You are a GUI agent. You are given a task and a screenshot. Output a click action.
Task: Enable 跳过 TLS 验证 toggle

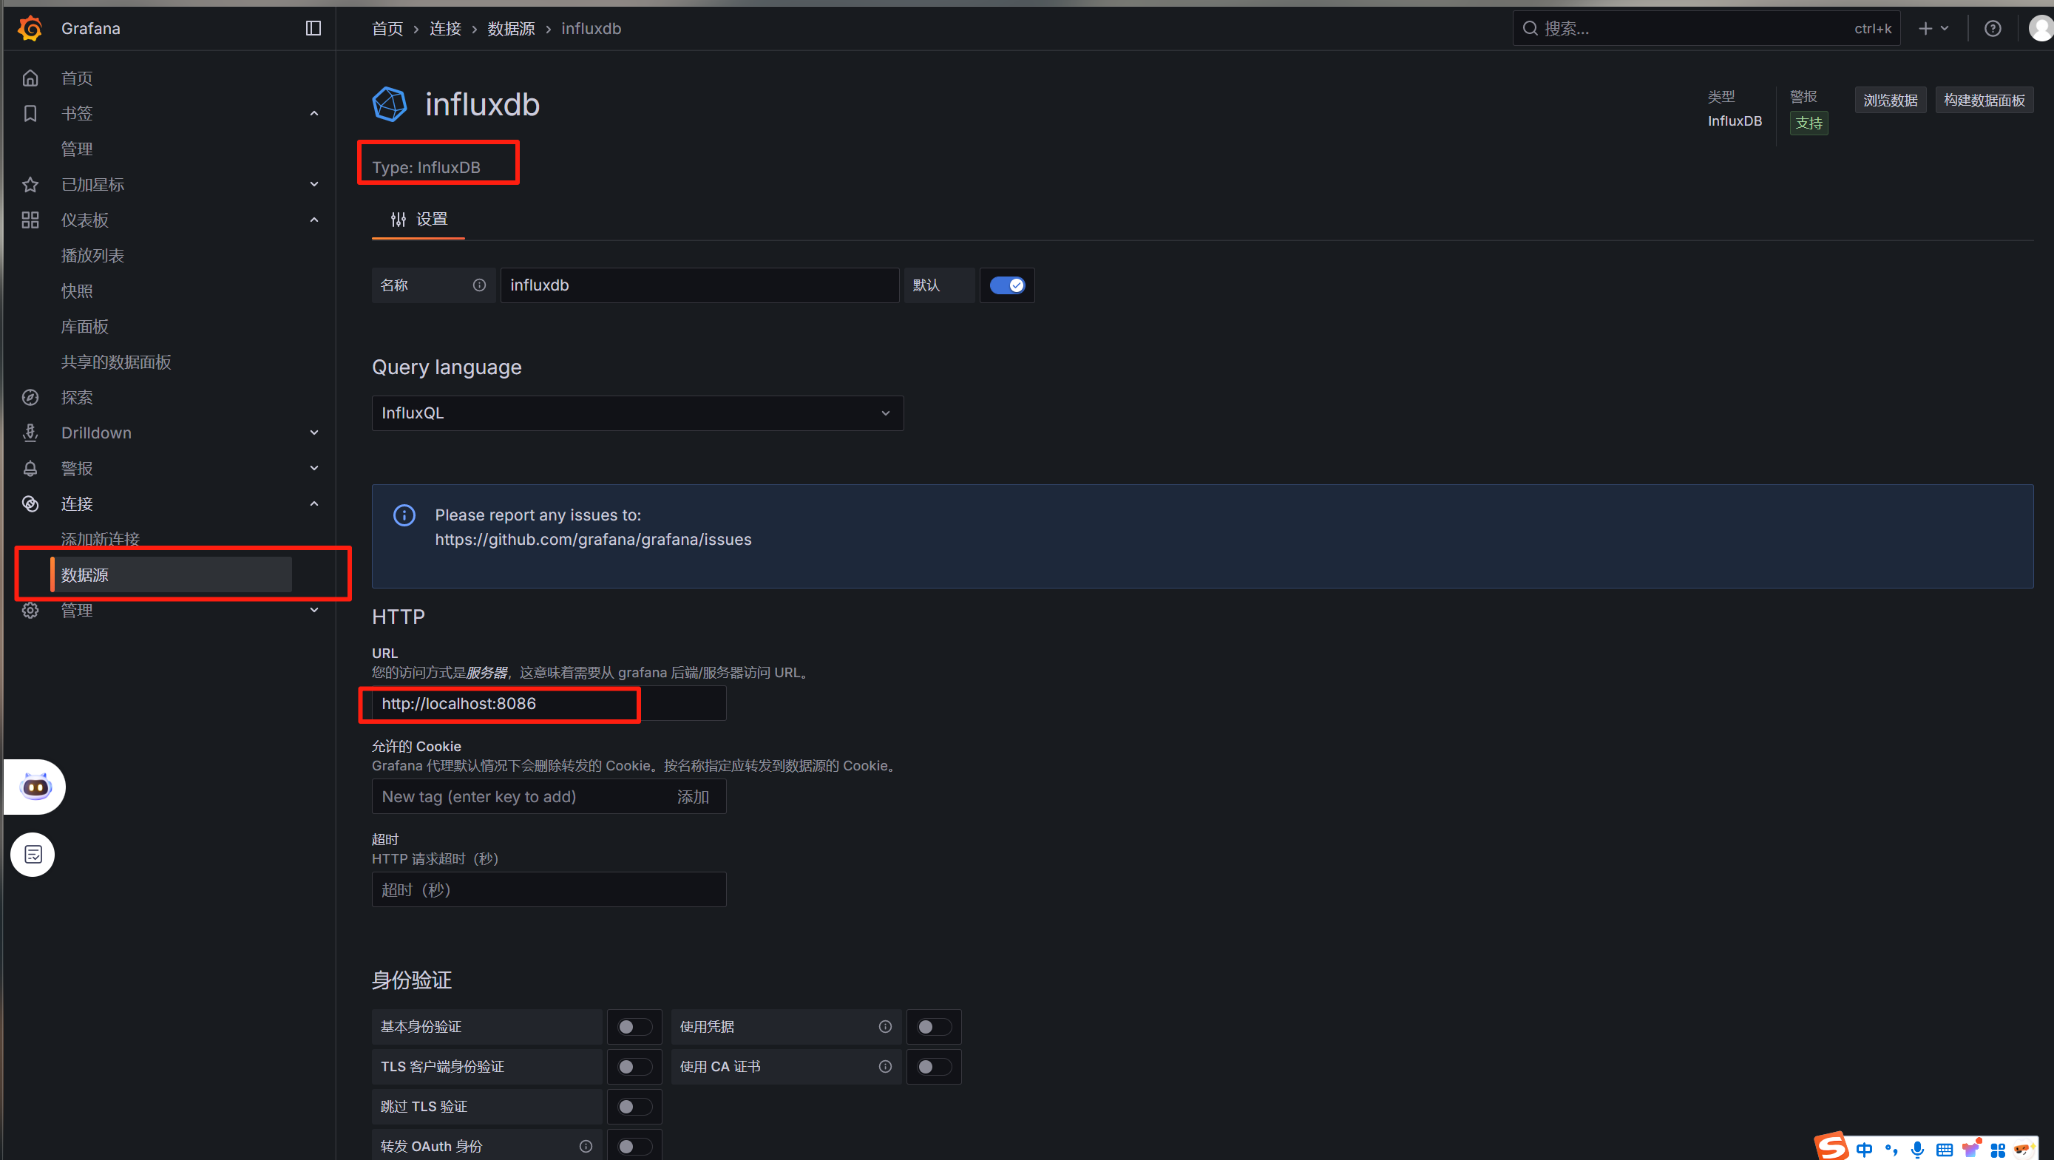tap(634, 1107)
